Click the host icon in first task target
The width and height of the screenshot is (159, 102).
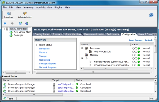pos(54,84)
